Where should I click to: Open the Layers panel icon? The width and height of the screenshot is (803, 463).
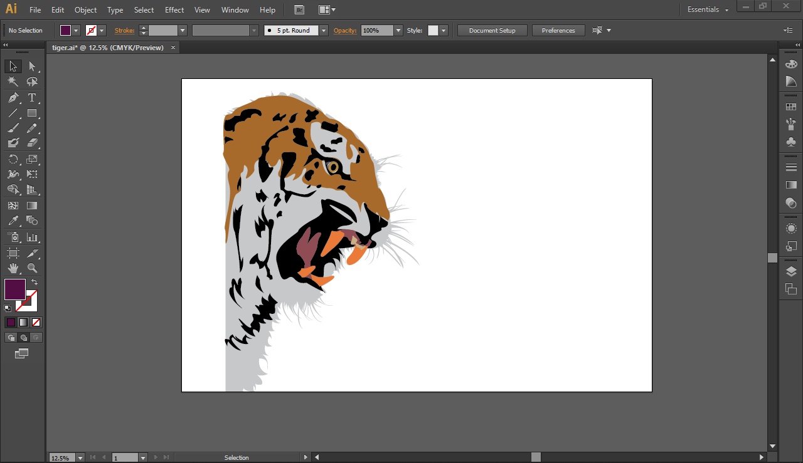click(791, 271)
